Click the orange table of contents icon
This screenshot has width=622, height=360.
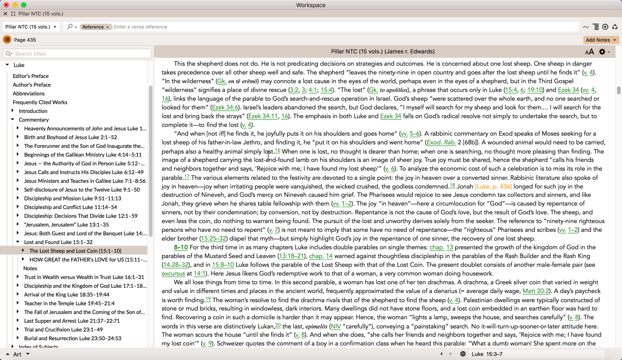point(7,40)
